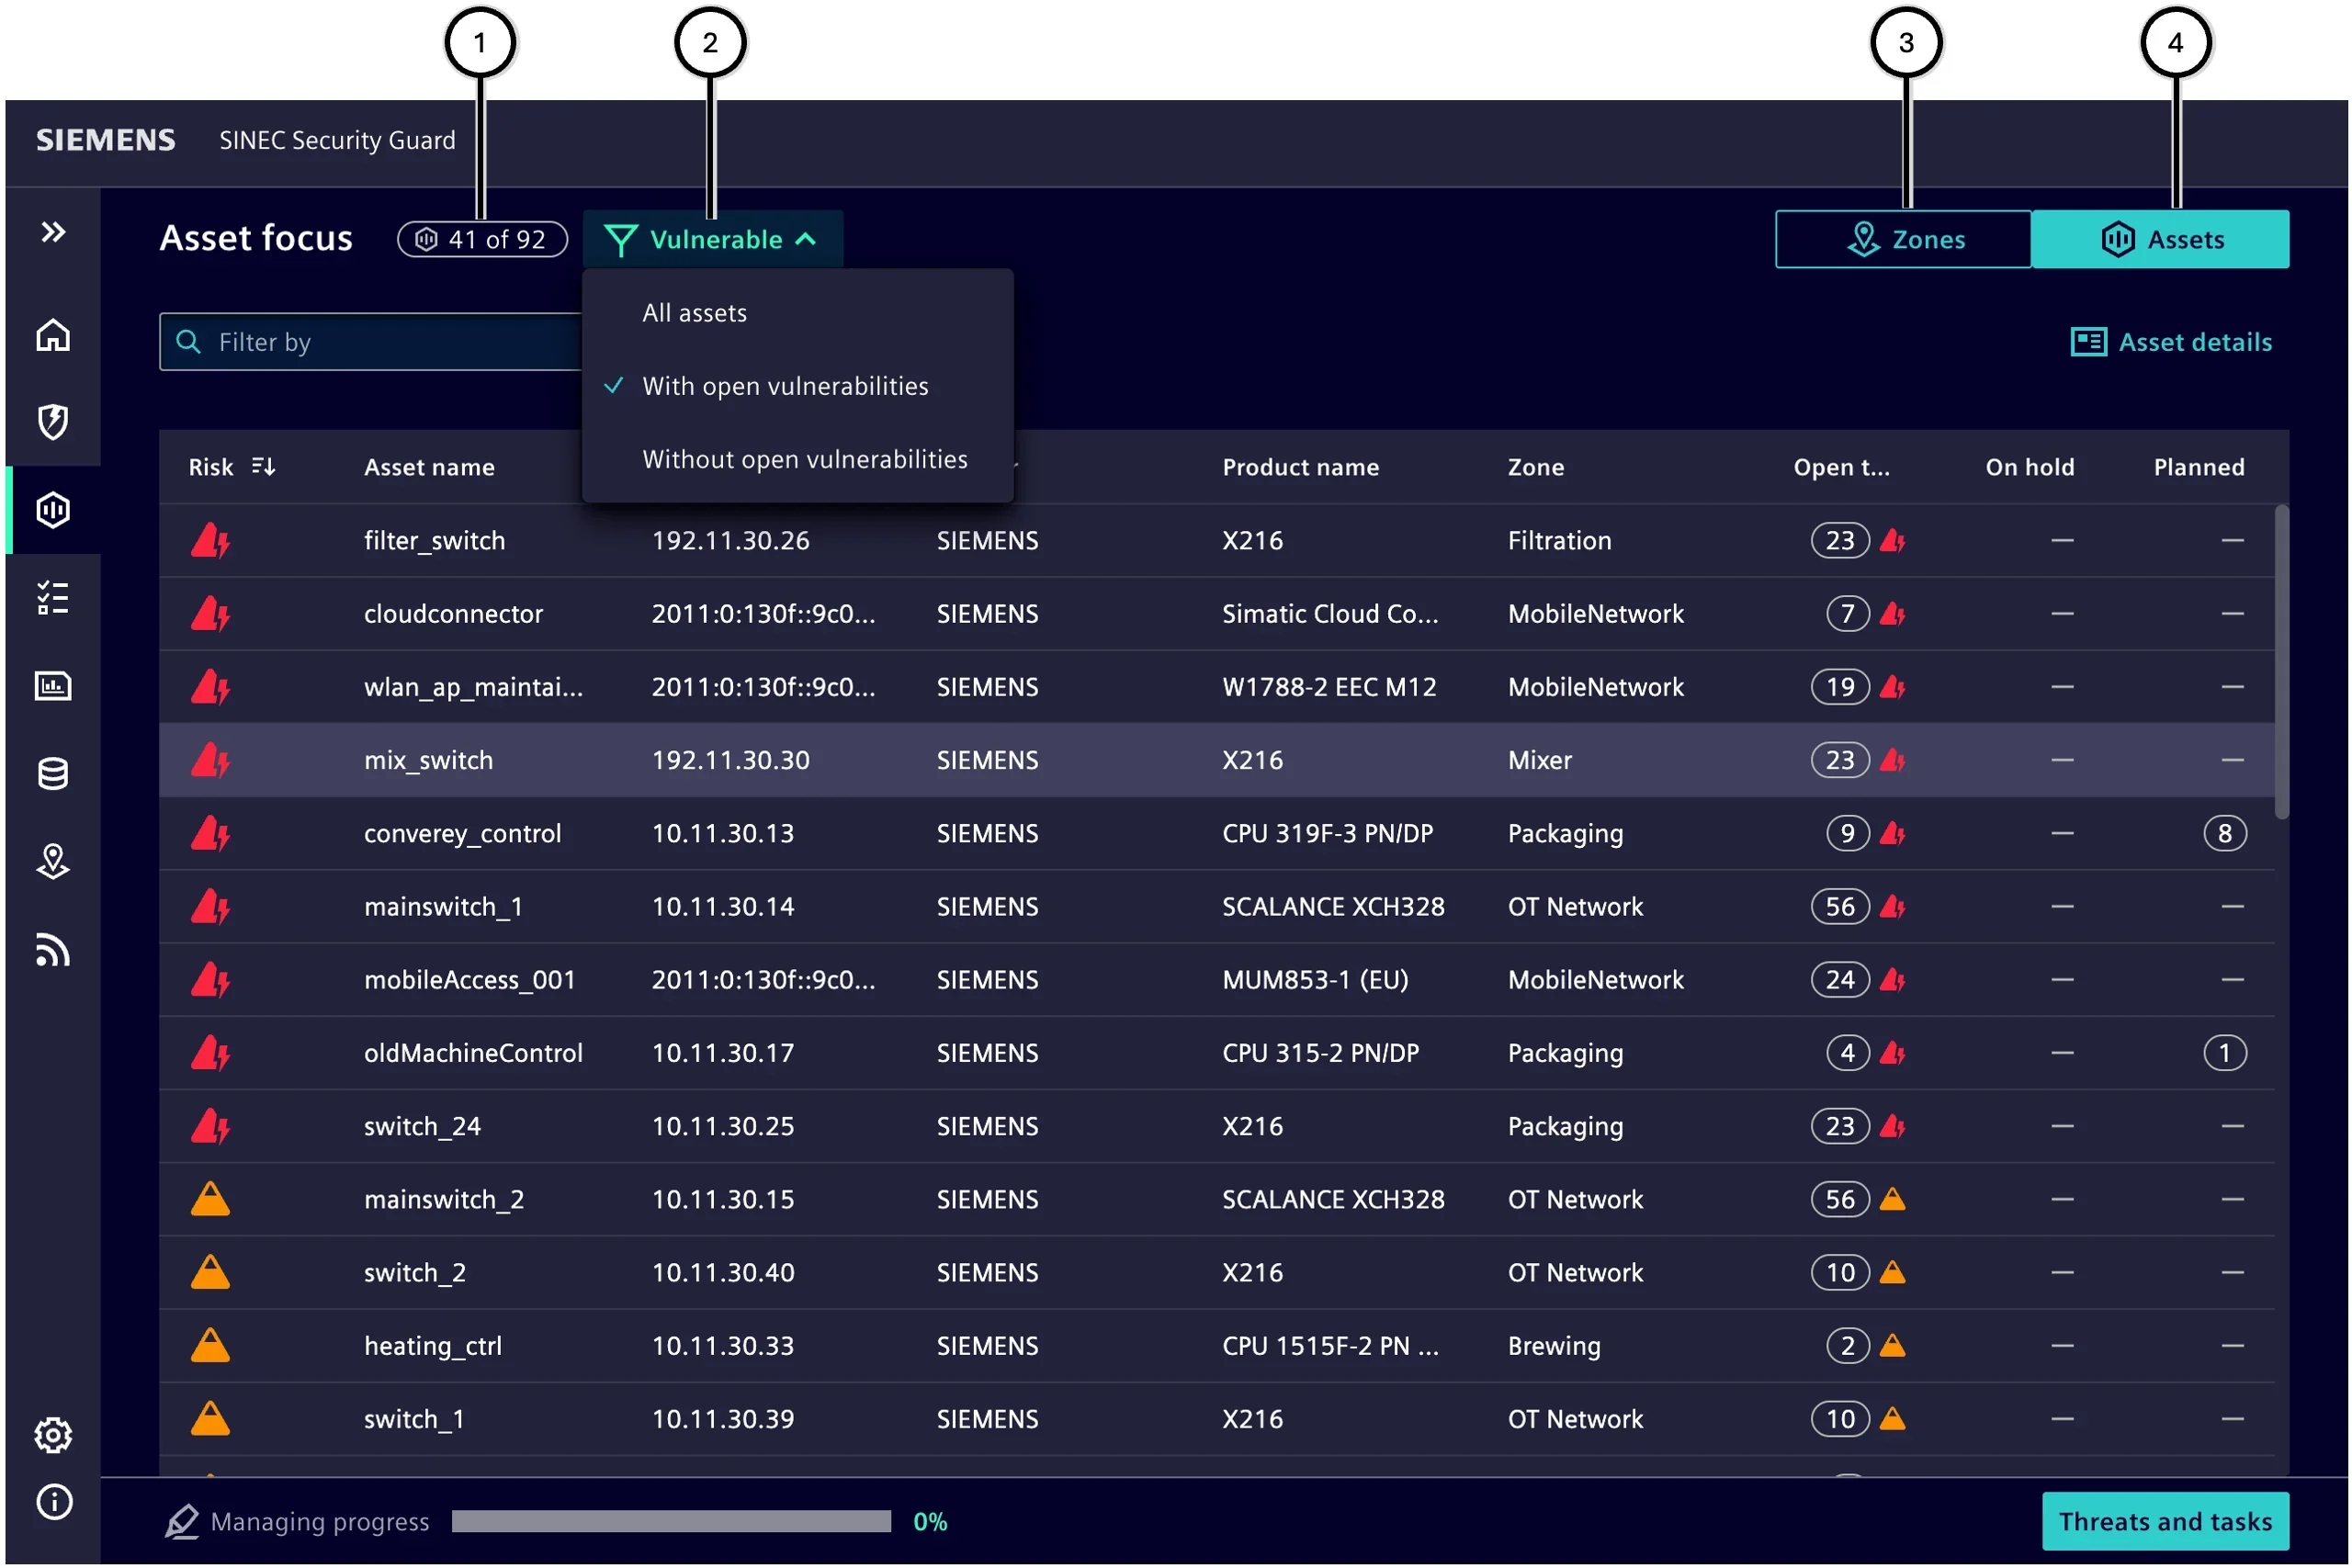2352x1568 pixels.
Task: Open the zones map pin icon in sidebar
Action: 53,861
